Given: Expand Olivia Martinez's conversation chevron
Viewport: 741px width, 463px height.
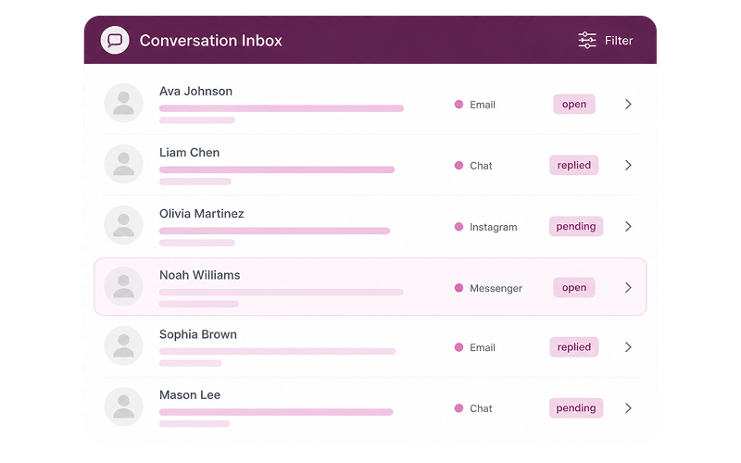Looking at the screenshot, I should click(x=628, y=226).
